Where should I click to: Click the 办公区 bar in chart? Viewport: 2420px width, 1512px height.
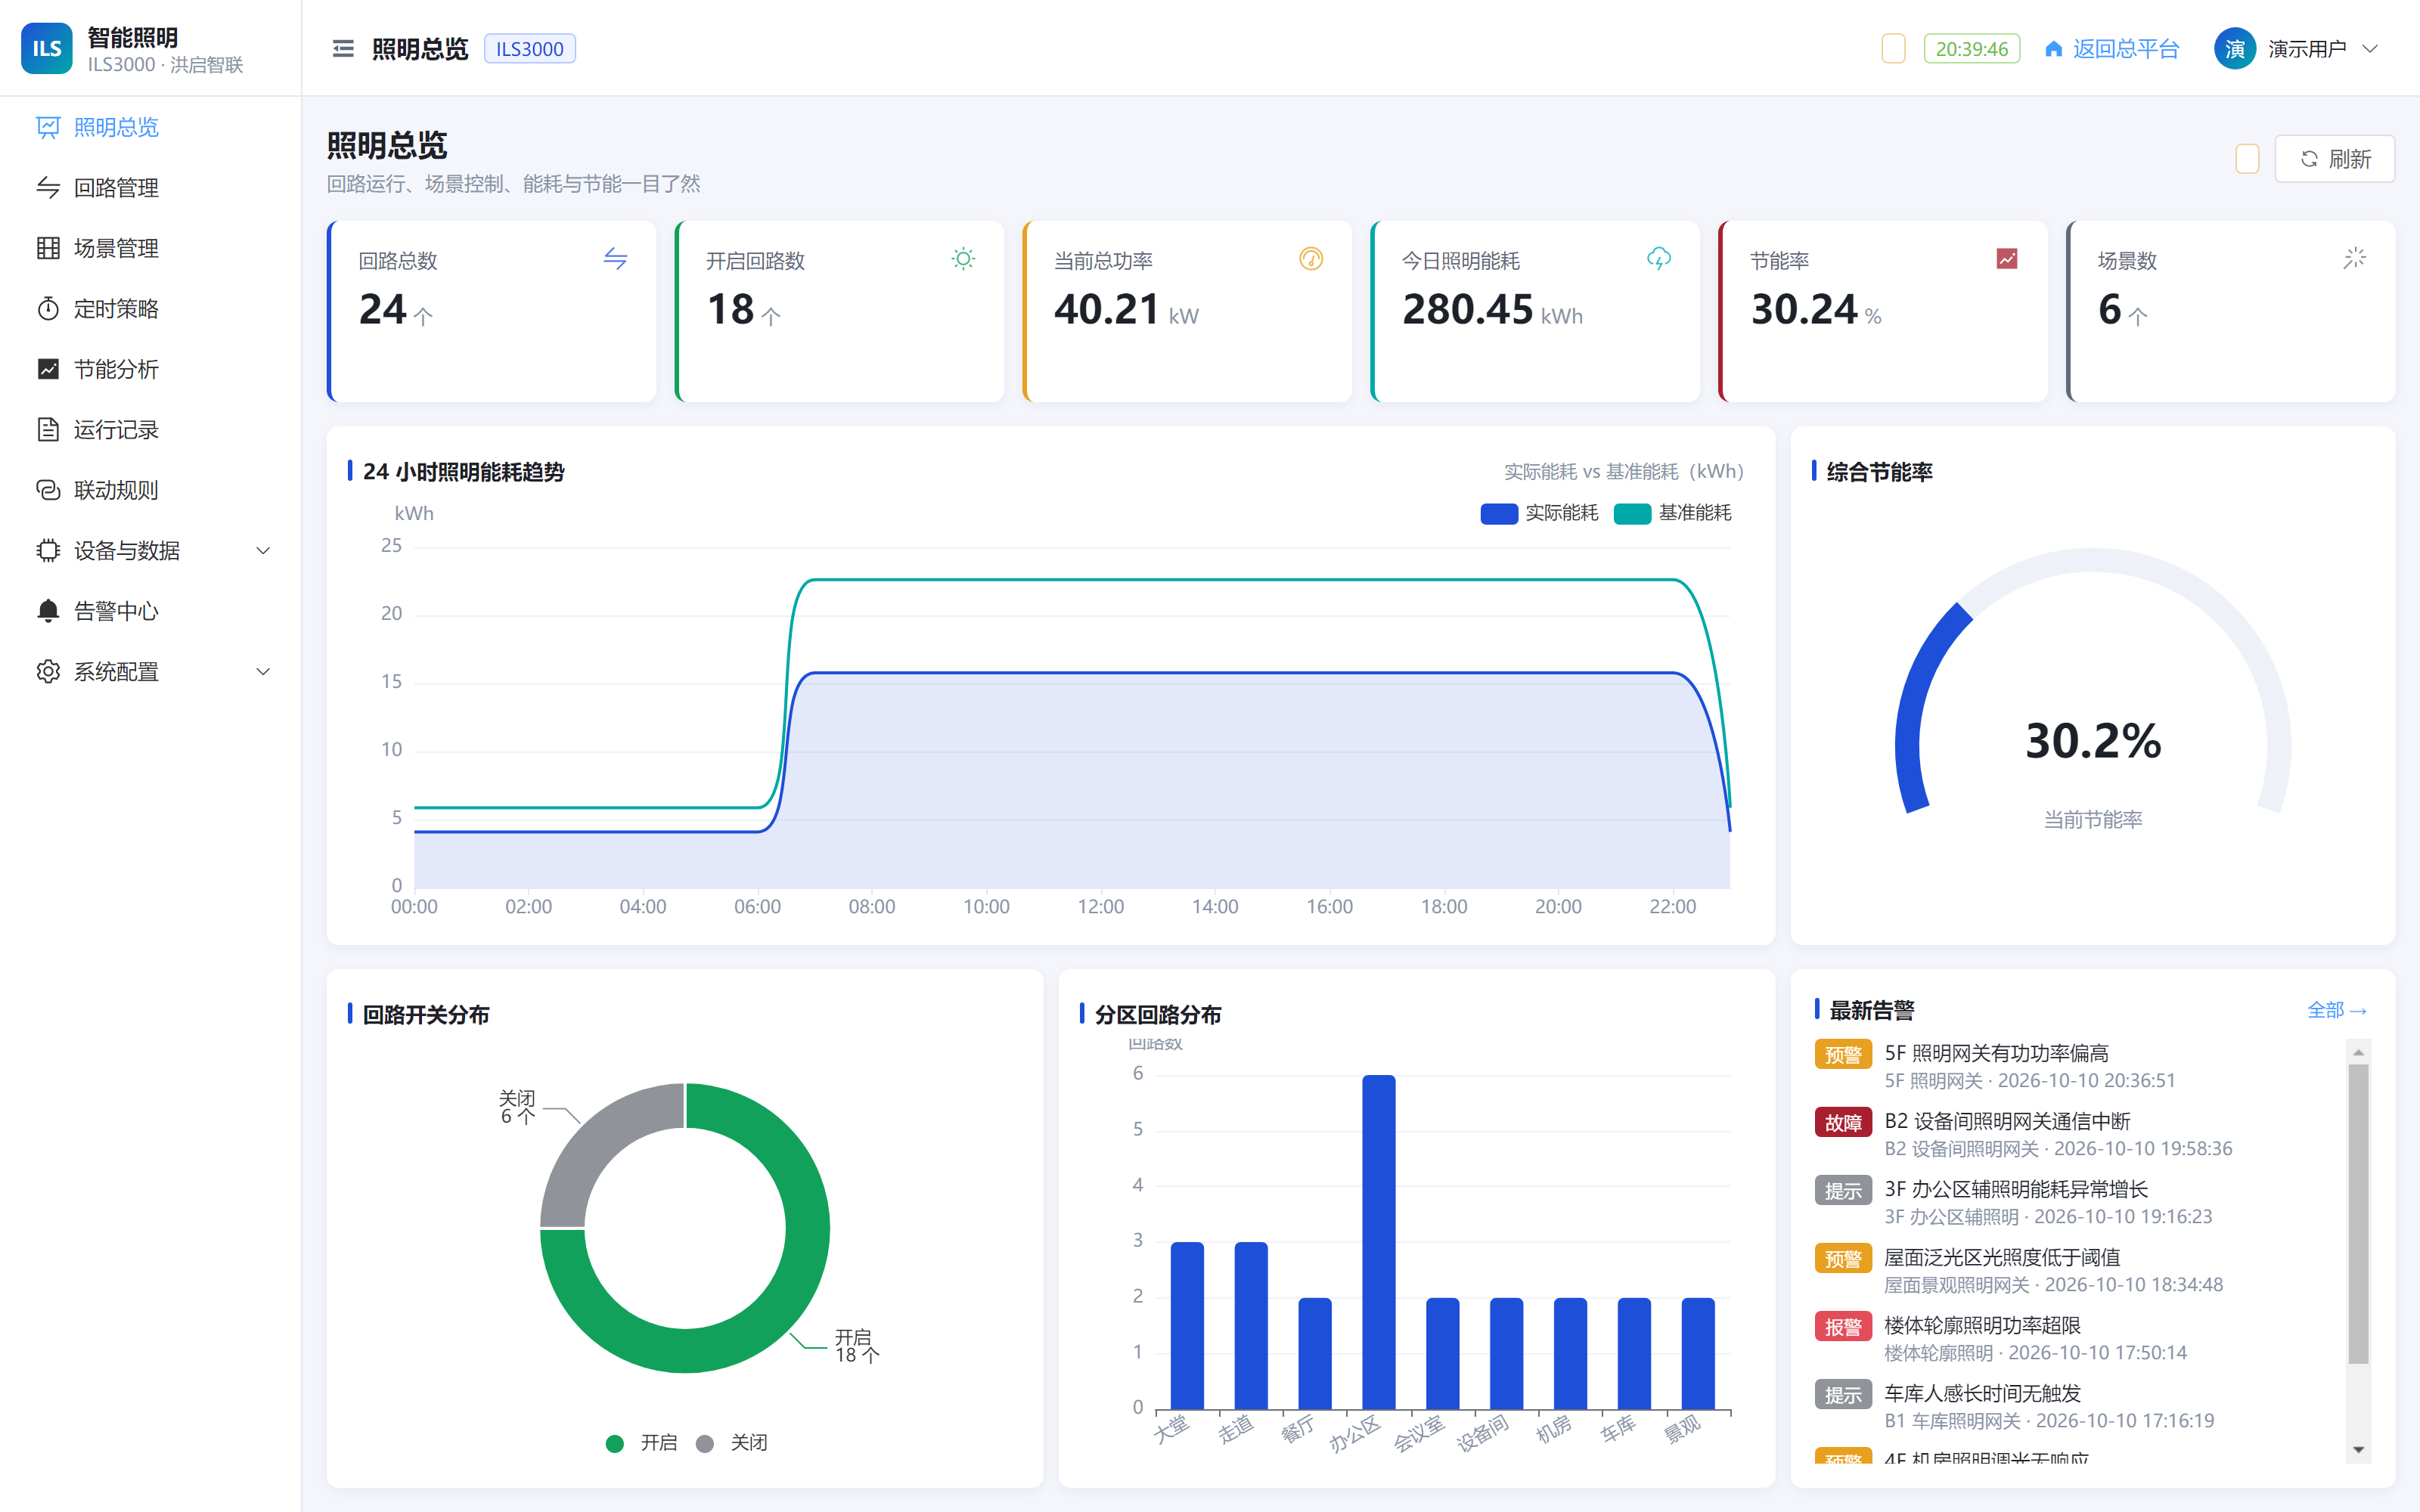click(1378, 1241)
